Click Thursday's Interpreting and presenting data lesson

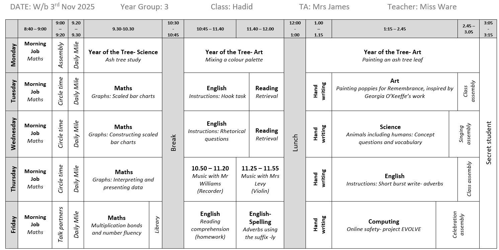[123, 179]
